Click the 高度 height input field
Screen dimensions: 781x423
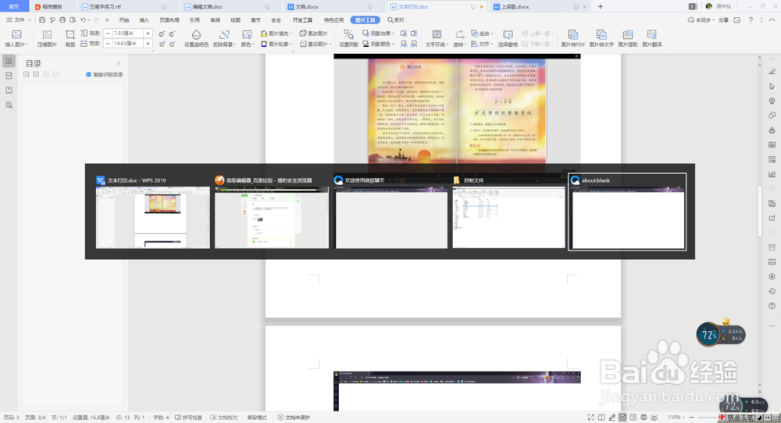coord(127,33)
